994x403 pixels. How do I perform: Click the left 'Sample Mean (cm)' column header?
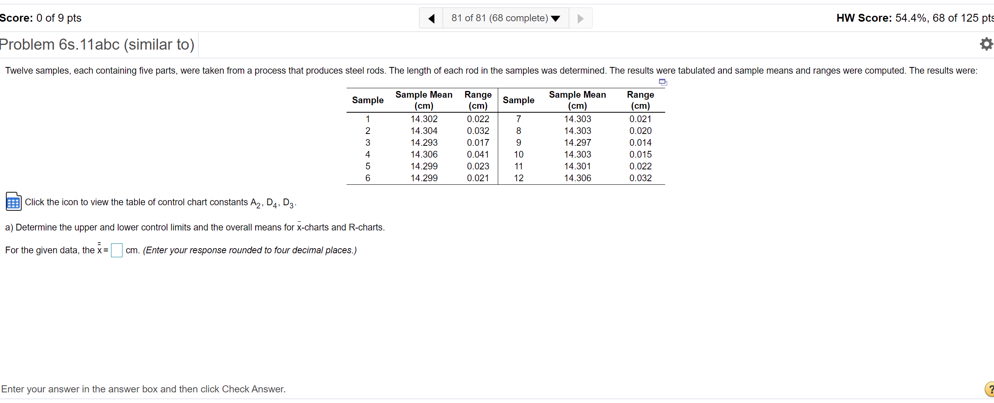(x=424, y=100)
